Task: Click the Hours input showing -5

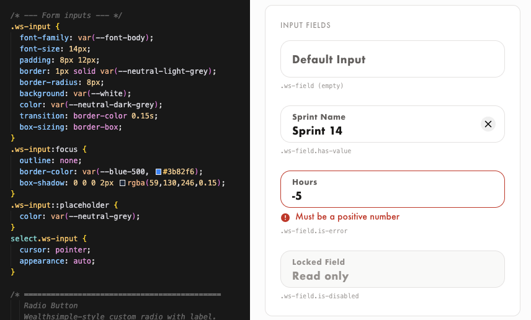Action: tap(393, 189)
